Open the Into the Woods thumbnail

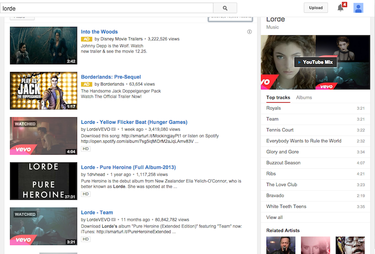coord(43,45)
